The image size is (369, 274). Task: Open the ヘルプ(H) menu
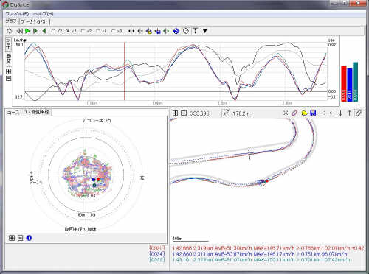[x=44, y=14]
